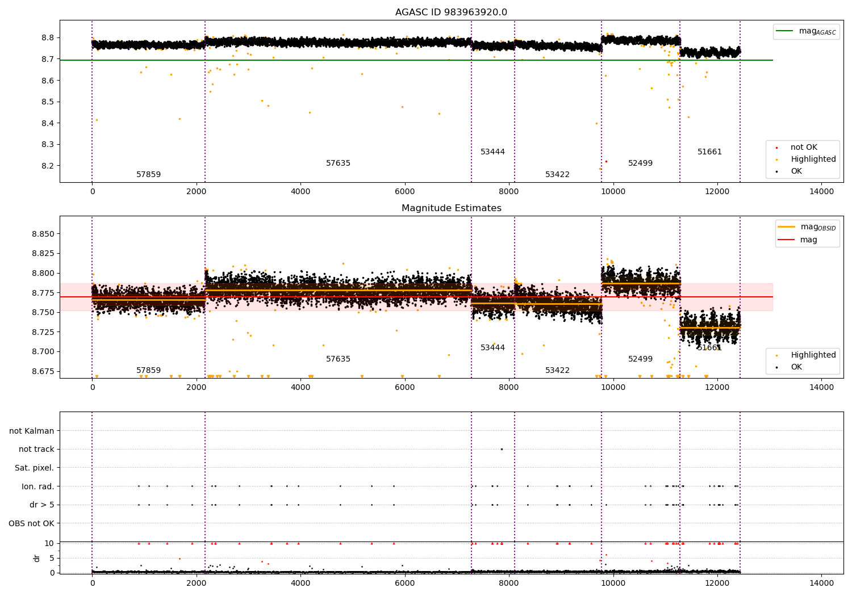Click obsid label 53444 in top plot
The width and height of the screenshot is (852, 596).
coord(492,152)
